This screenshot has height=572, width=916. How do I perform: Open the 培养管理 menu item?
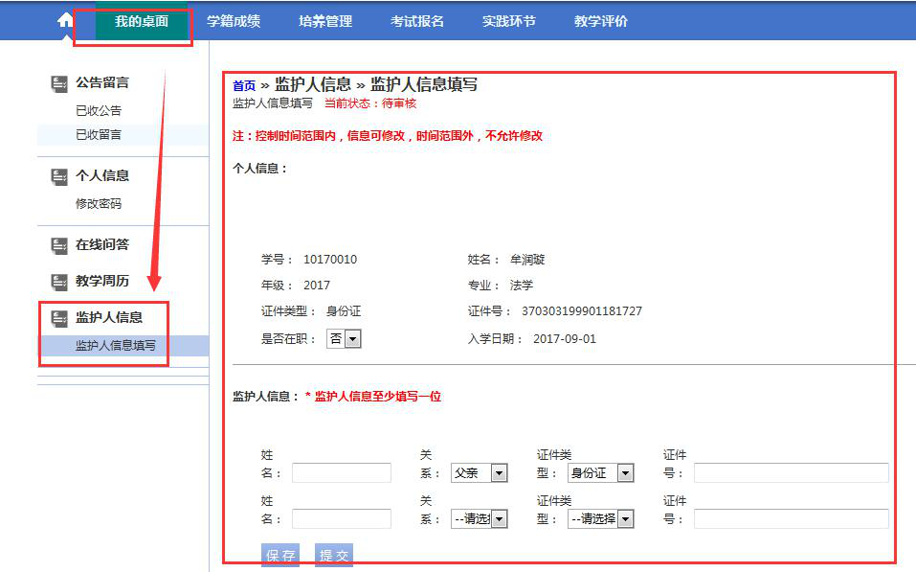coord(326,20)
